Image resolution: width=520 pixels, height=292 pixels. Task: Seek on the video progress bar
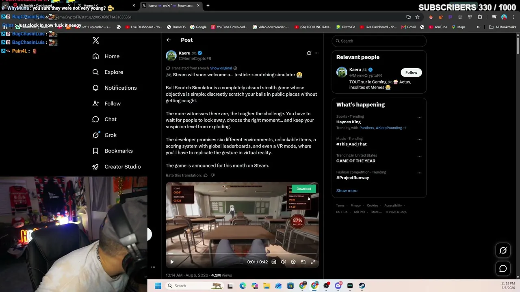(242, 254)
